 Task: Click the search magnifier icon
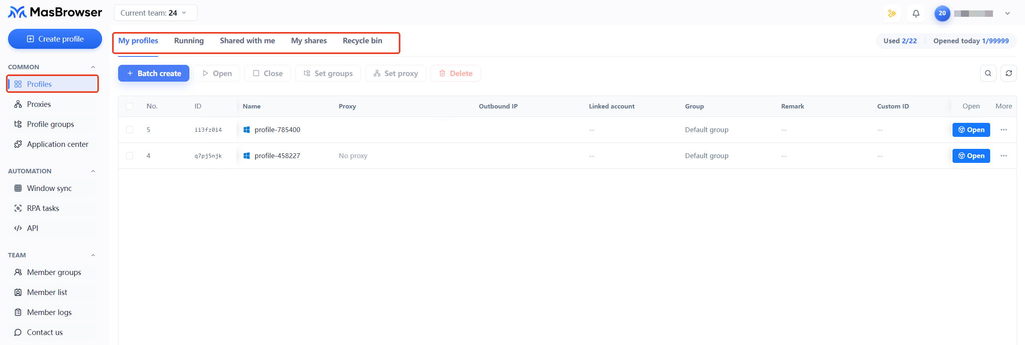tap(988, 73)
